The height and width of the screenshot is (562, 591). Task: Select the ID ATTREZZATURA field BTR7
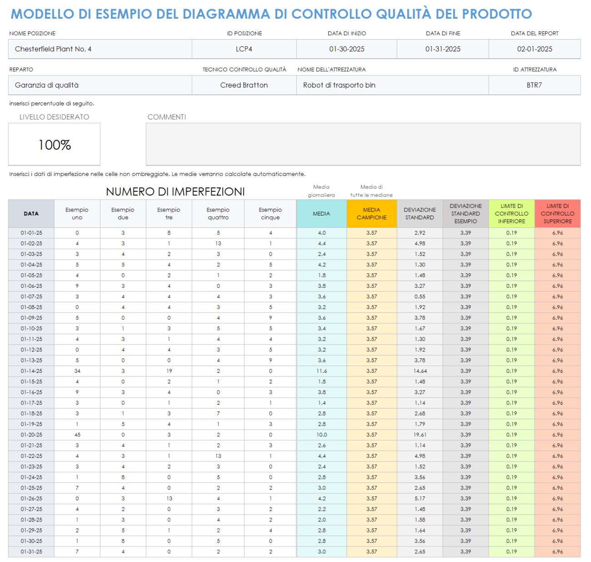(535, 85)
